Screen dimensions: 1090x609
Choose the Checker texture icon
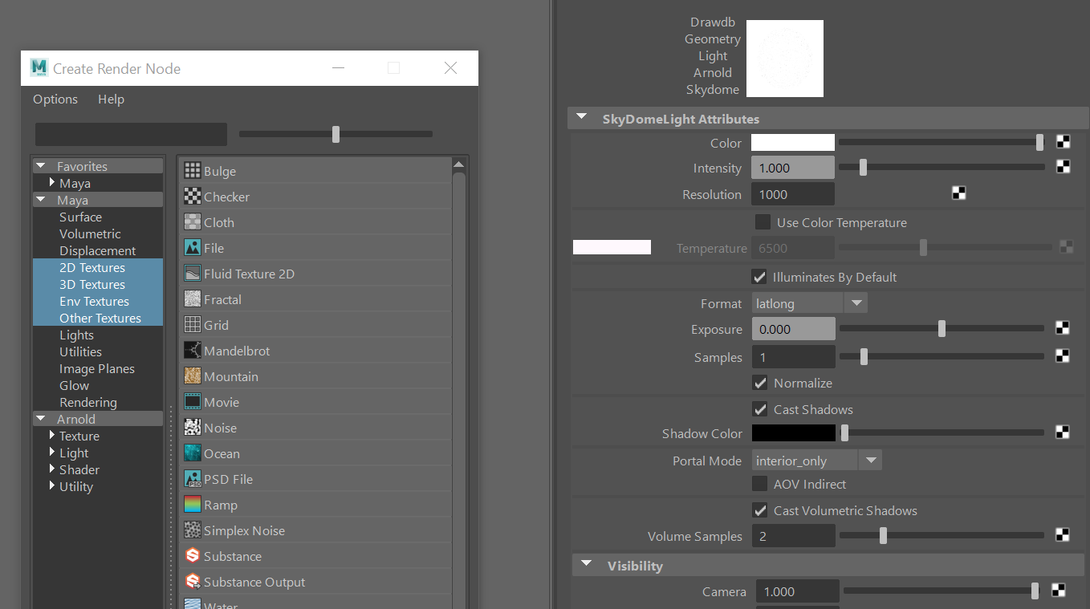(192, 197)
